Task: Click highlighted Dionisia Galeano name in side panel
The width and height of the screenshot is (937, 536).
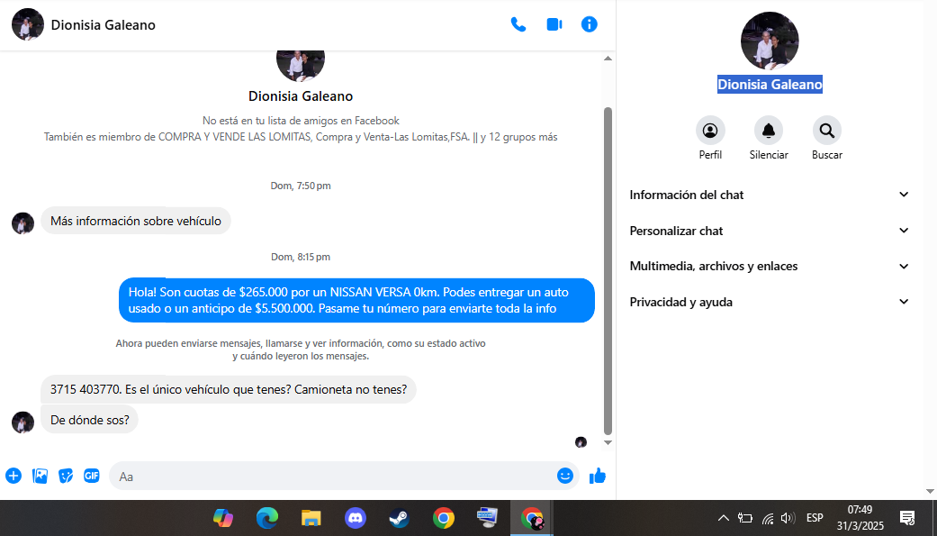Action: [x=770, y=85]
